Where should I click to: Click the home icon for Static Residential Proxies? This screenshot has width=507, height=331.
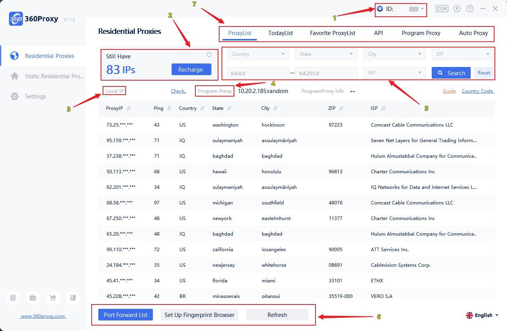(14, 76)
